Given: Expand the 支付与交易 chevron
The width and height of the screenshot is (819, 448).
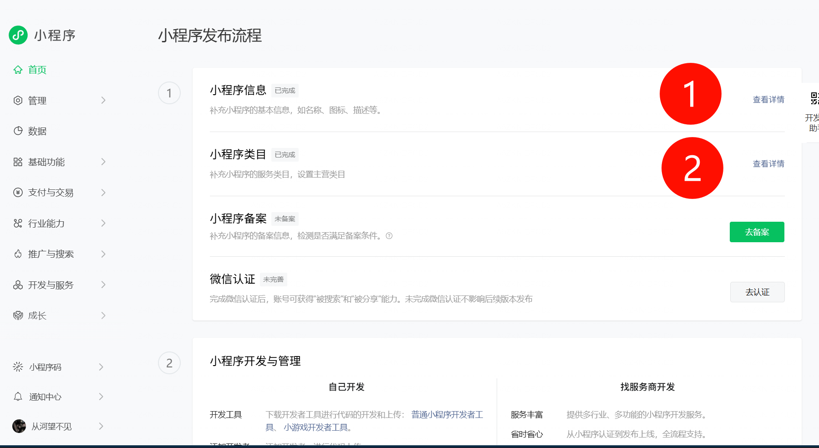Looking at the screenshot, I should (x=103, y=193).
